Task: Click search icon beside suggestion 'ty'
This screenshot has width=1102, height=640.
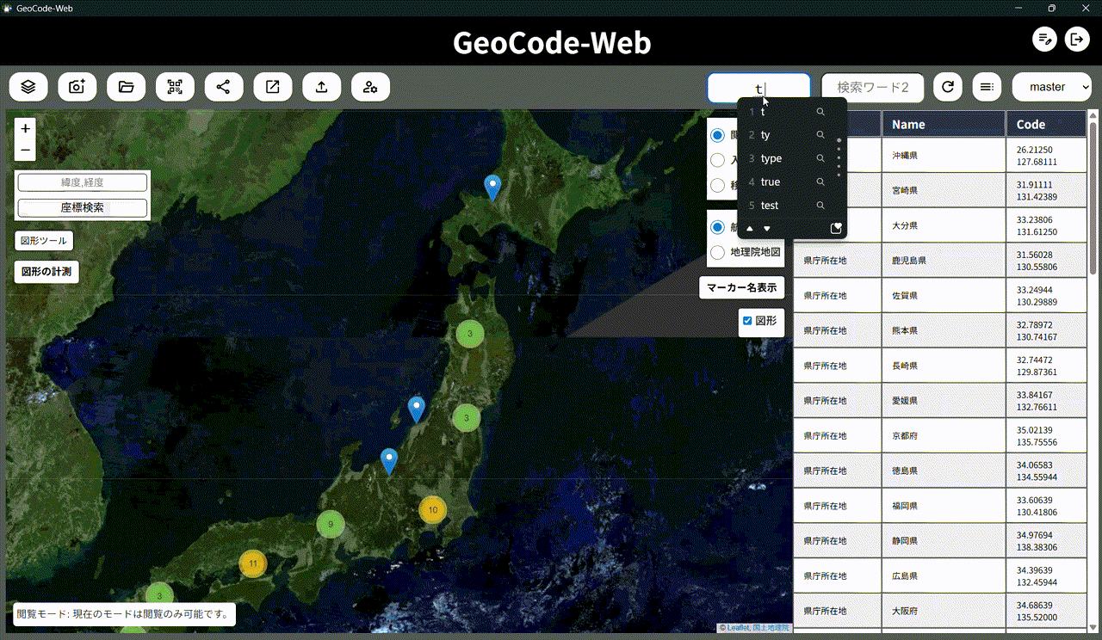Action: 820,135
